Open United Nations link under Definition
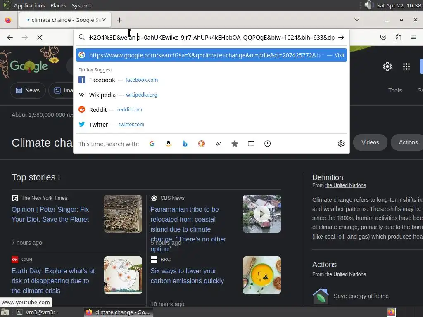The image size is (423, 317). (345, 185)
